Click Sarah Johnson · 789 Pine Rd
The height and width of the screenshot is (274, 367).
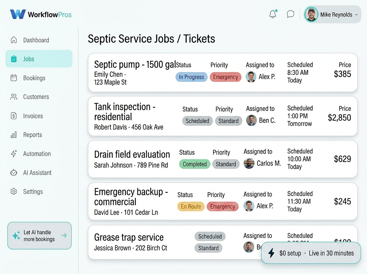pyautogui.click(x=131, y=165)
